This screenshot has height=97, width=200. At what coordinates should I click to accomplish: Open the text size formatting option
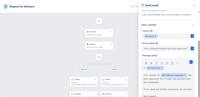click(146, 63)
